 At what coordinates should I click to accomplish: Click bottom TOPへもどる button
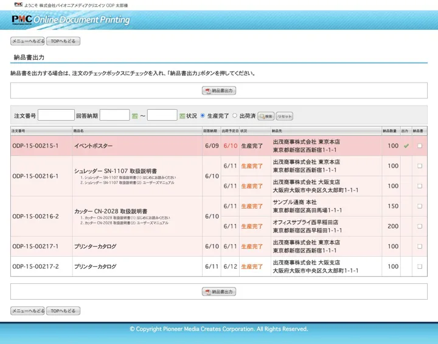pyautogui.click(x=63, y=311)
